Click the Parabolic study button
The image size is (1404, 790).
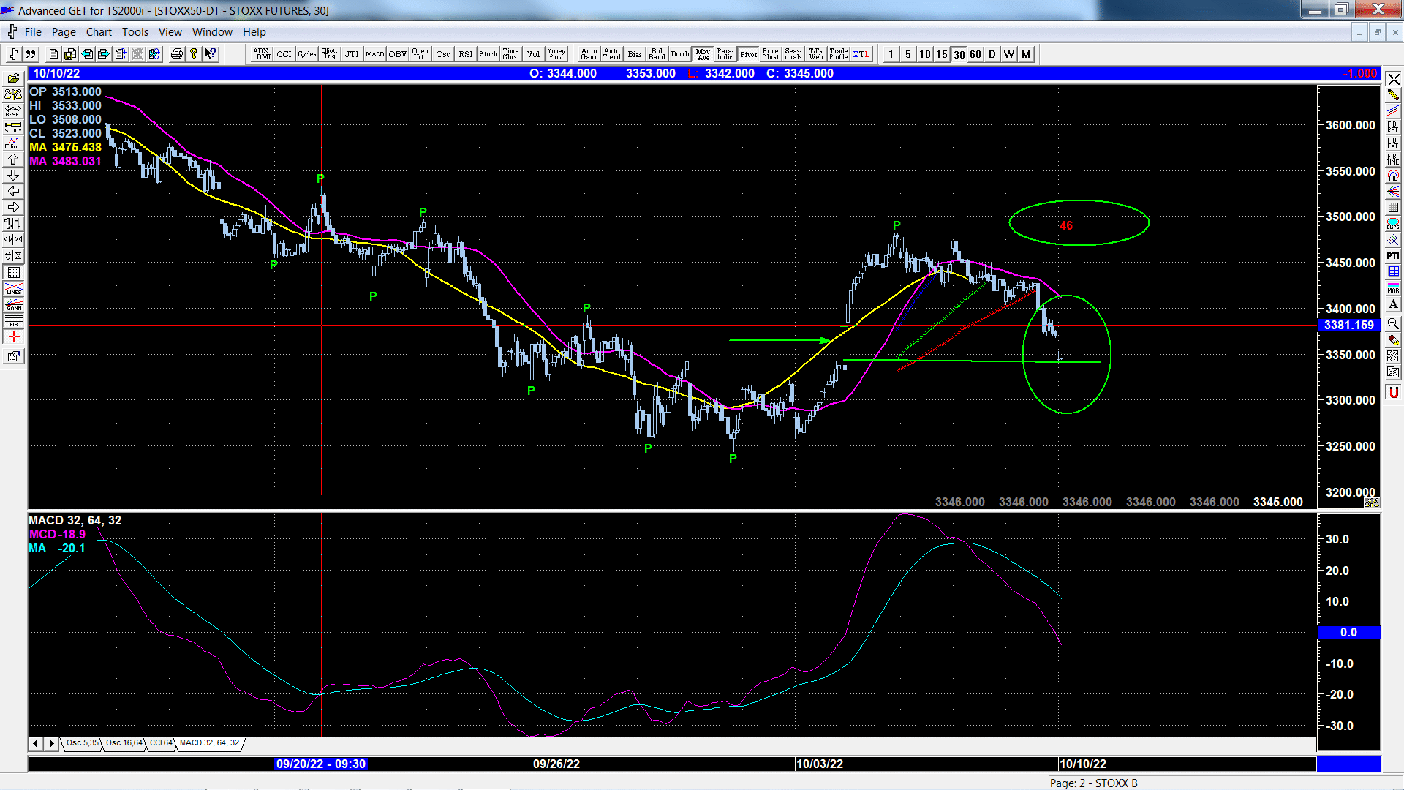point(725,54)
